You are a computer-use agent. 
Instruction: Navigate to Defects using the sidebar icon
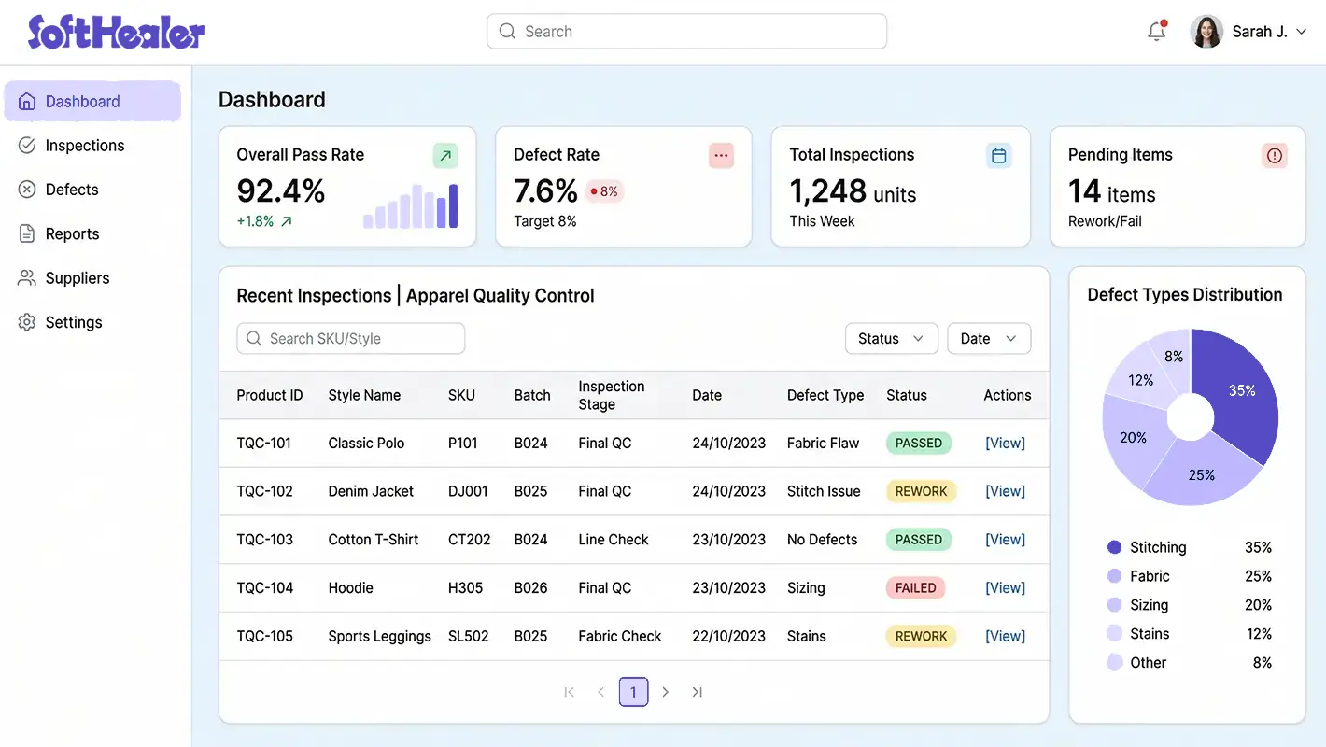[26, 189]
